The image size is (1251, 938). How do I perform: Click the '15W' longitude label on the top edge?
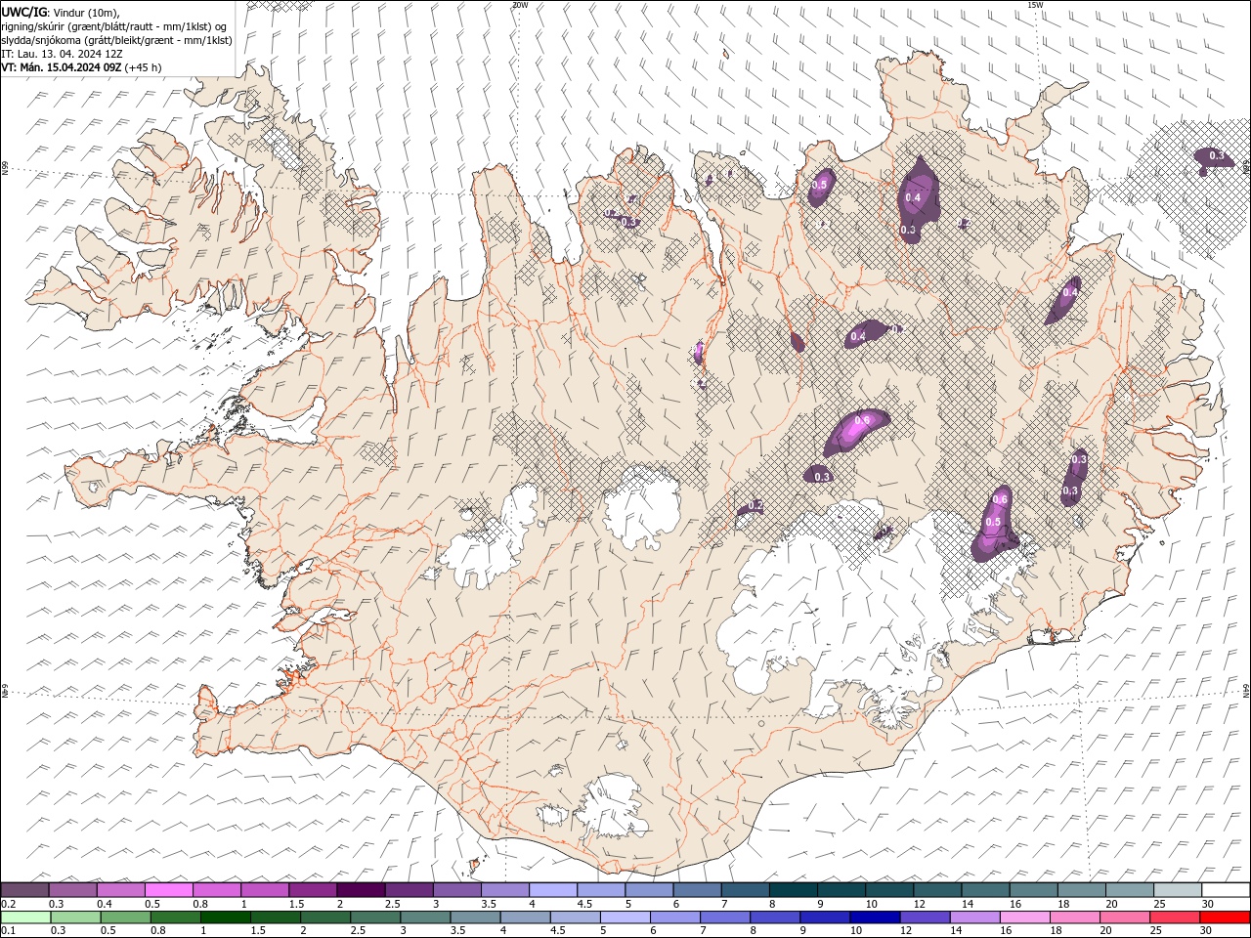(1034, 5)
